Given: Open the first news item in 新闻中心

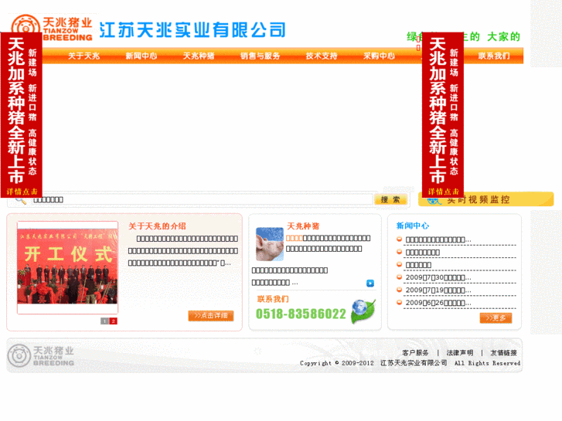Looking at the screenshot, I should [438, 239].
